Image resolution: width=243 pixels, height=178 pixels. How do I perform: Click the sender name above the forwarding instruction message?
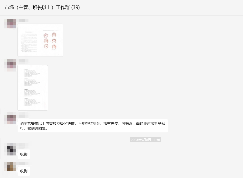pyautogui.click(x=23, y=116)
